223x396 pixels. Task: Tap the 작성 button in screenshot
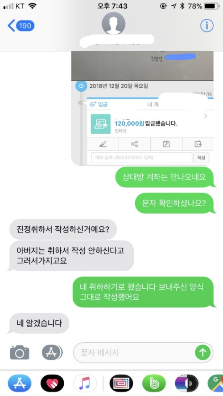pyautogui.click(x=201, y=158)
